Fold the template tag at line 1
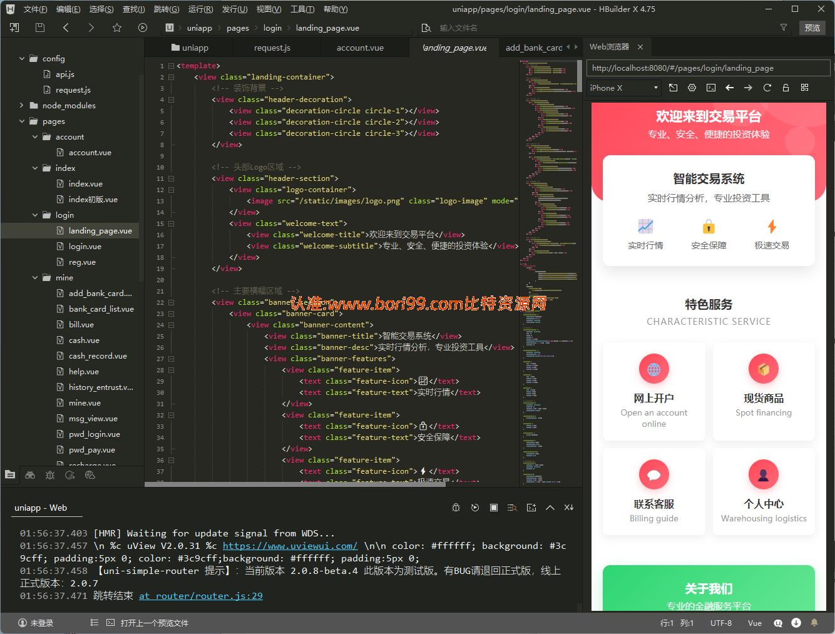Viewport: 835px width, 634px height. [172, 66]
